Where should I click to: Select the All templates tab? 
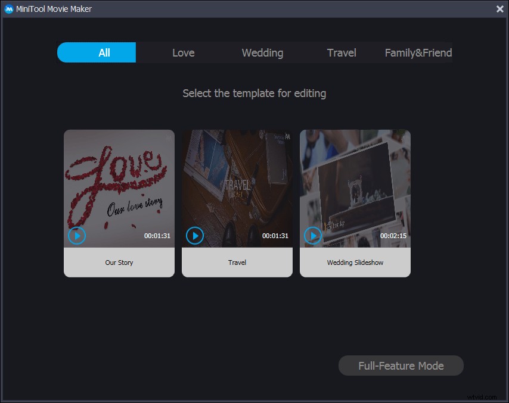click(104, 52)
